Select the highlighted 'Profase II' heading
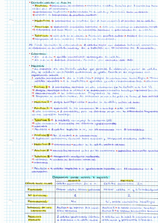This screenshot has width=158, height=223. (42, 135)
